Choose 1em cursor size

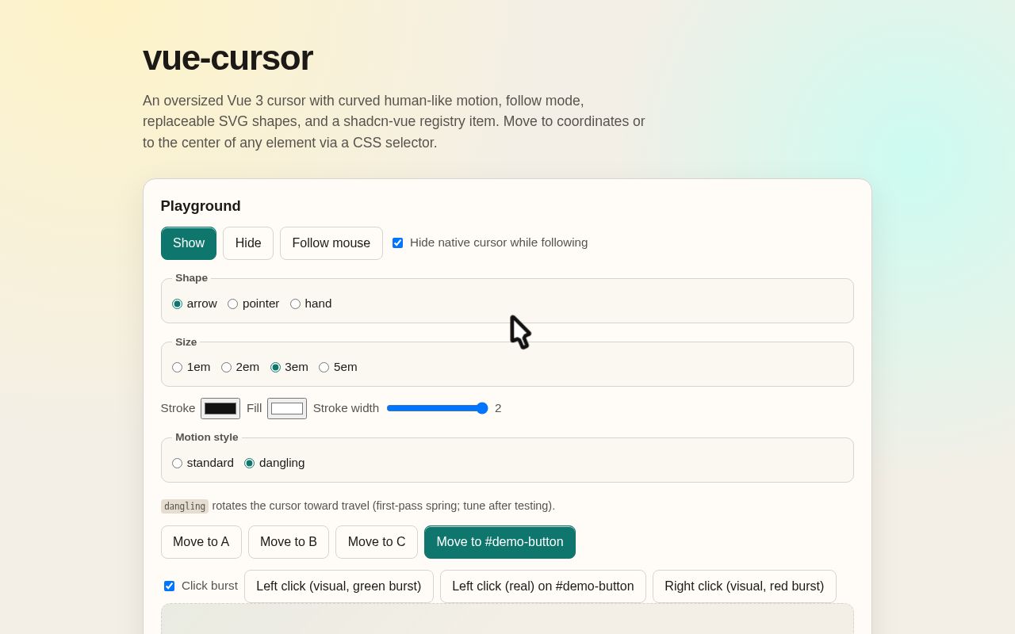point(177,367)
